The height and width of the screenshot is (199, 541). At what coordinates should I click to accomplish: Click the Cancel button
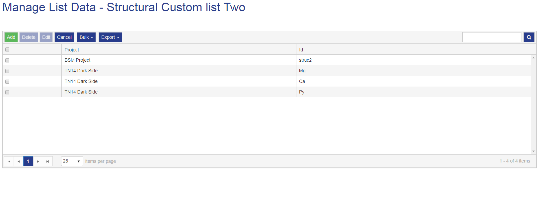(64, 37)
